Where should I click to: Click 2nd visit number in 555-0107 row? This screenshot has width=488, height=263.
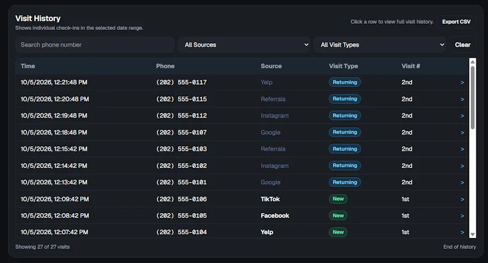[x=407, y=132]
